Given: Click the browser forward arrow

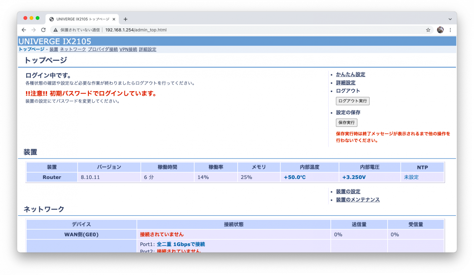Looking at the screenshot, I should (x=33, y=30).
